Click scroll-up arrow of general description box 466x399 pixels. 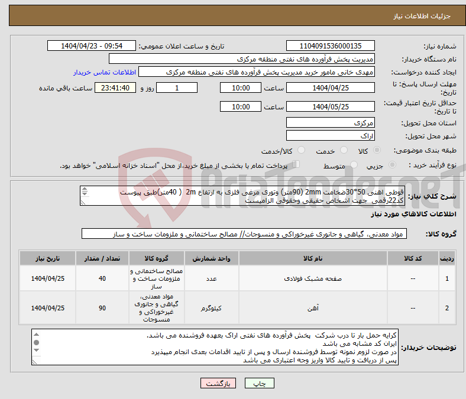(x=85, y=189)
